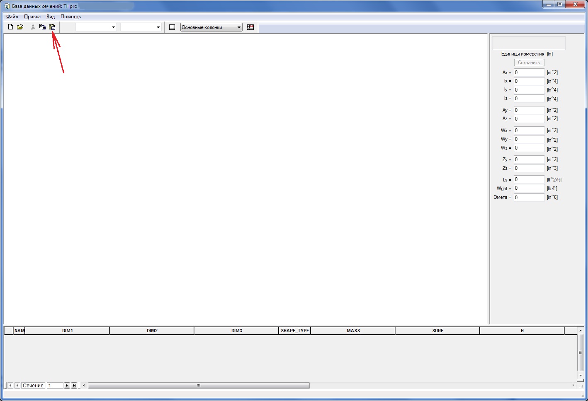Image resolution: width=588 pixels, height=401 pixels.
Task: Open the Помощь menu
Action: click(x=70, y=17)
